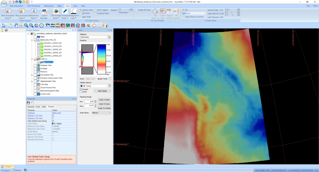319x172 pixels.
Task: Open the Layout Manager icon
Action: click(44, 11)
